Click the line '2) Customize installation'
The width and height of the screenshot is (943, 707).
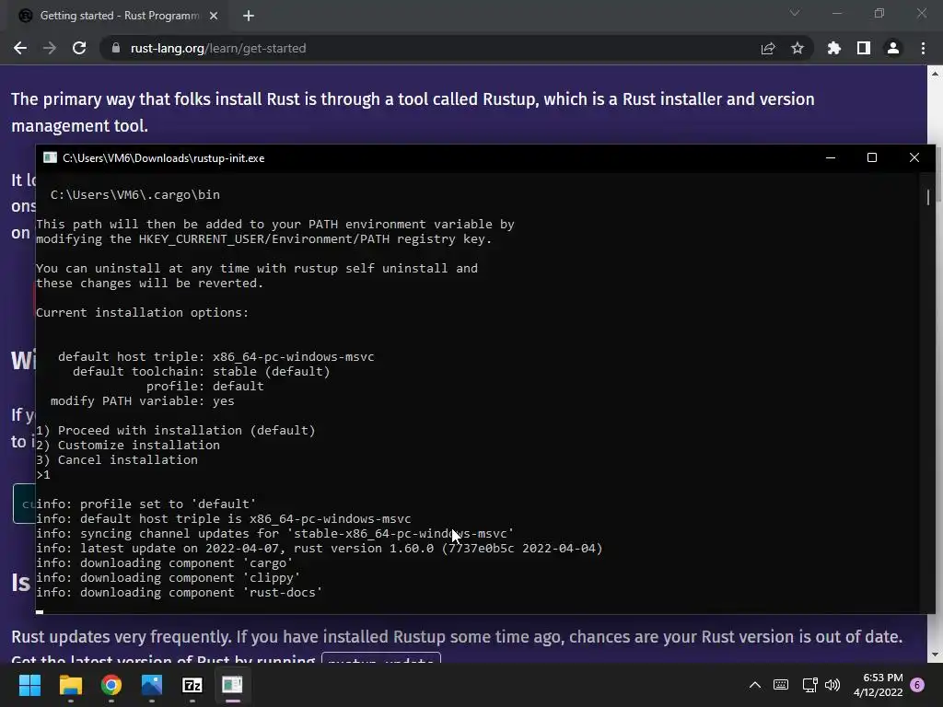click(128, 446)
